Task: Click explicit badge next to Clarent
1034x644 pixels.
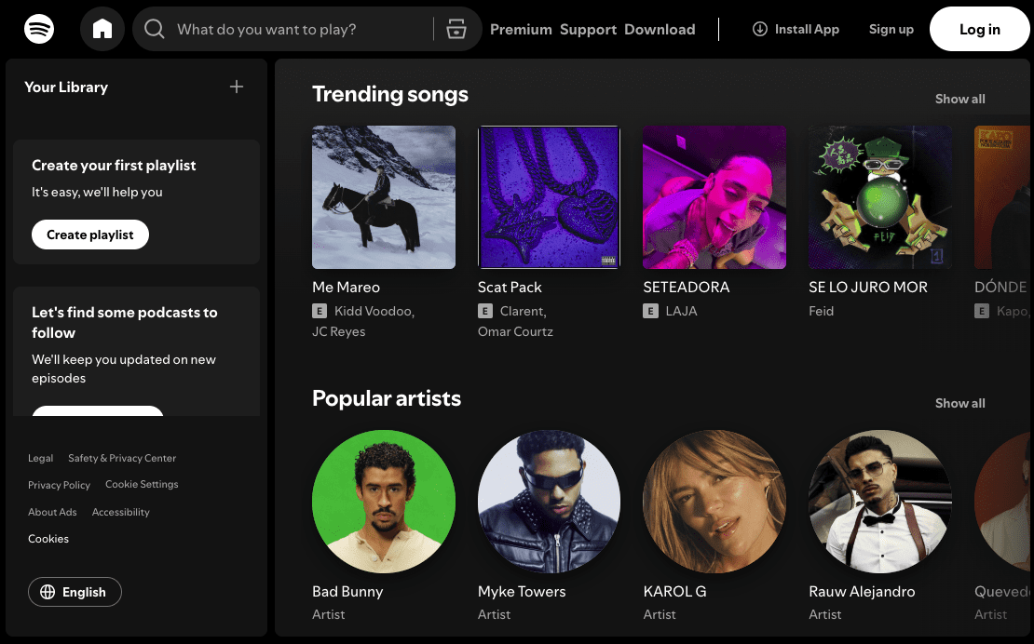Action: [485, 311]
